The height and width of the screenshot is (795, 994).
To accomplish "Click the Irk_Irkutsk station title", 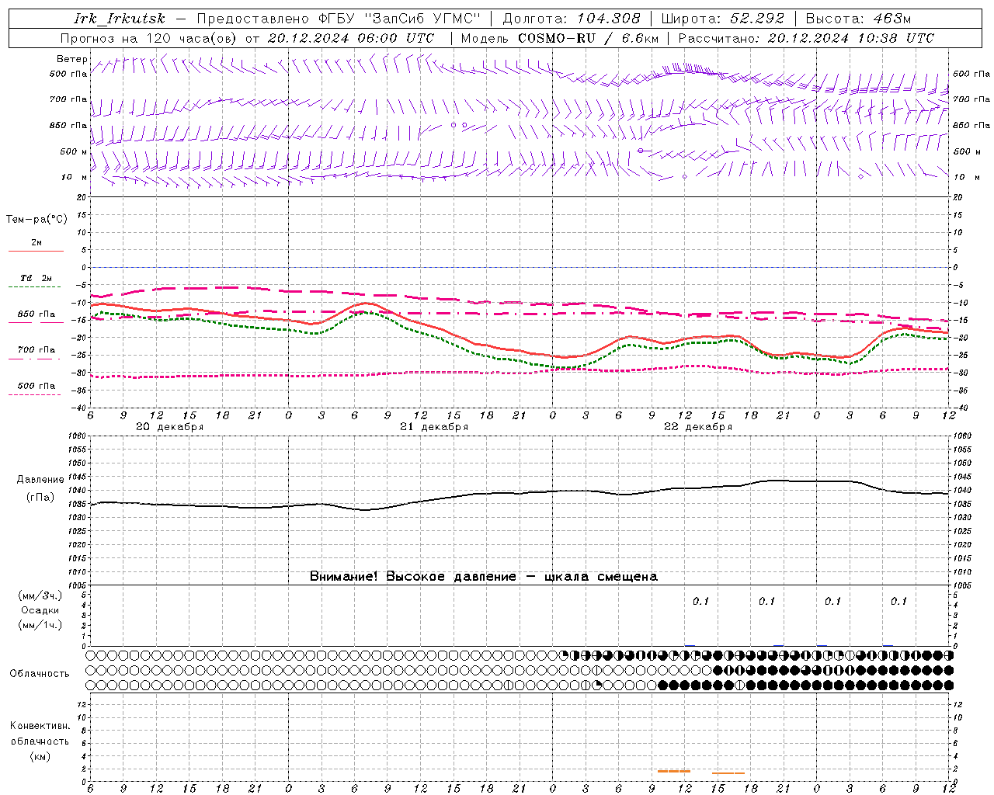I will (x=120, y=19).
